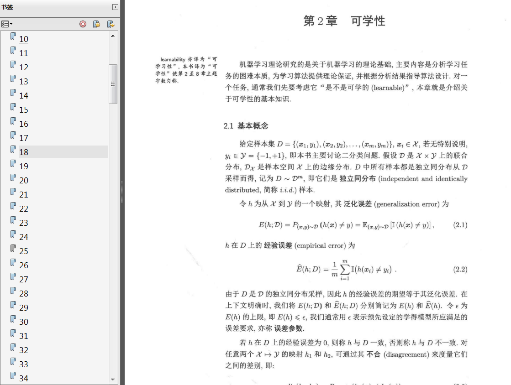511x385 pixels.
Task: Click the bookmark icon next to 10
Action: (13, 36)
